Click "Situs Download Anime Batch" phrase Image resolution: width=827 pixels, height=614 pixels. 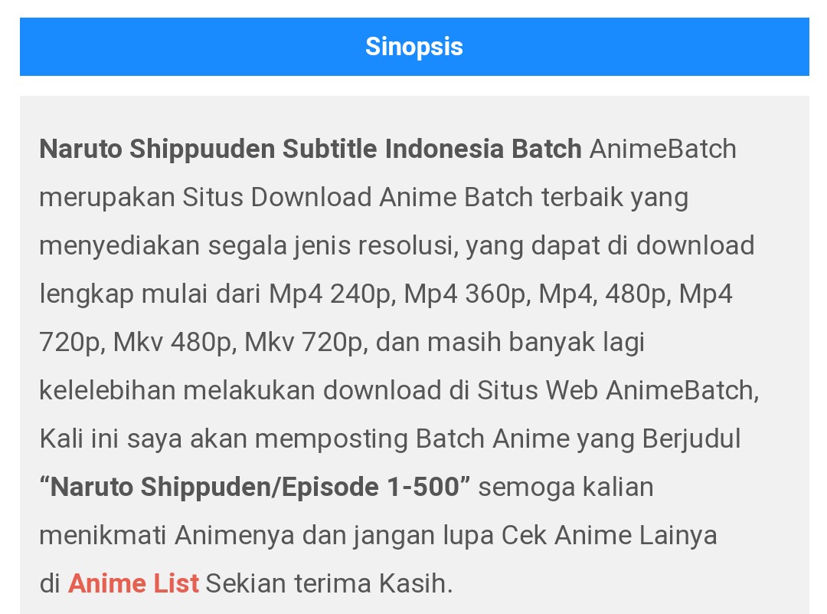[x=358, y=198]
